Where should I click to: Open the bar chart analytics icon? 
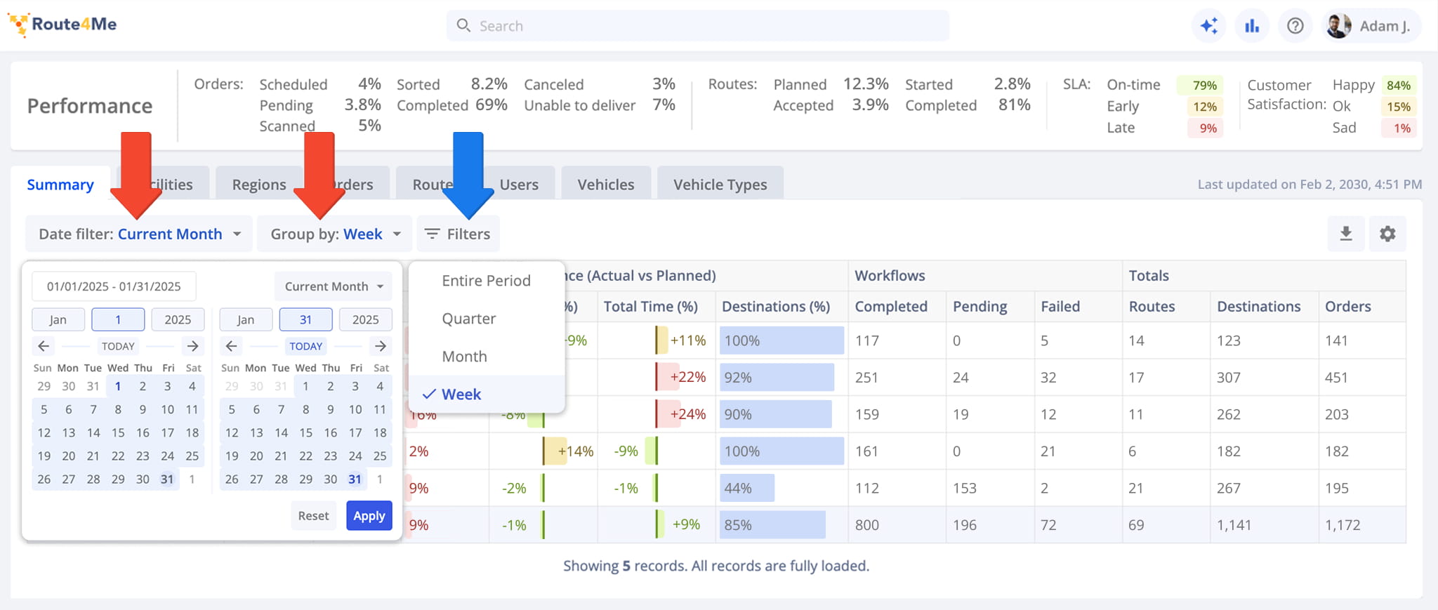(1252, 26)
